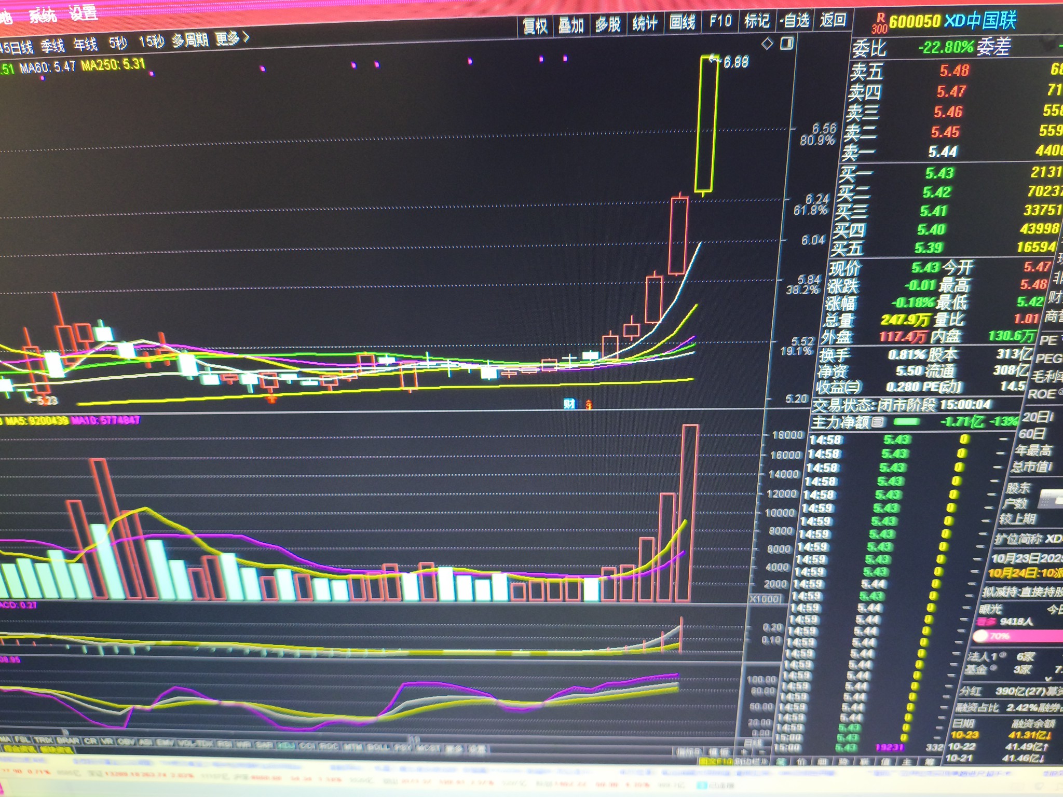Screen dimensions: 1063x797
Task: Toggle 复权 price adjustment
Action: point(535,25)
